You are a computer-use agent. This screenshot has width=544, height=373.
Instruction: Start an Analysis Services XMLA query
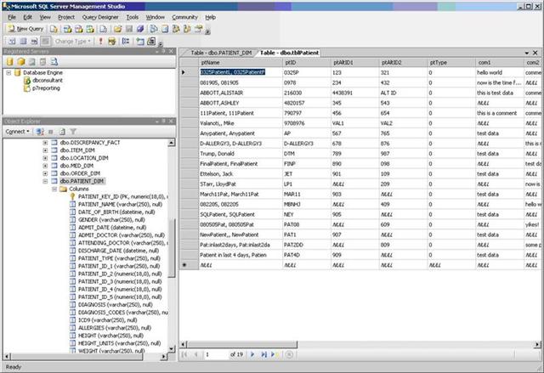[90, 29]
